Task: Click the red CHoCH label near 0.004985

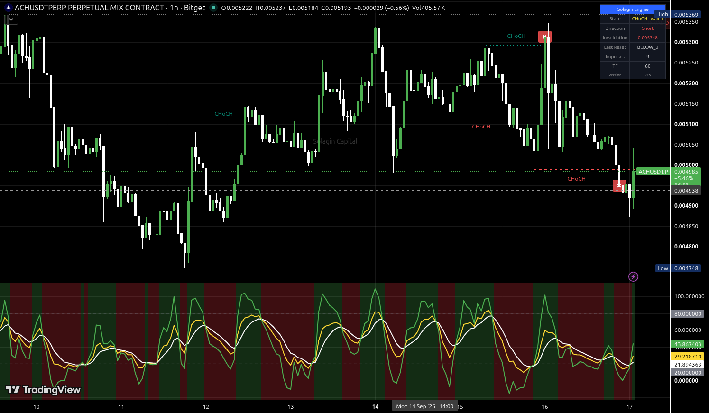Action: coord(576,179)
